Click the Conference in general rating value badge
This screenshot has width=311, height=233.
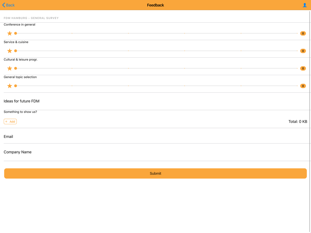click(303, 33)
